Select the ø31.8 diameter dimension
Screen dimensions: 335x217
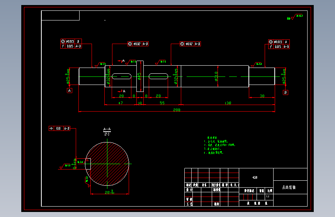click(x=216, y=76)
